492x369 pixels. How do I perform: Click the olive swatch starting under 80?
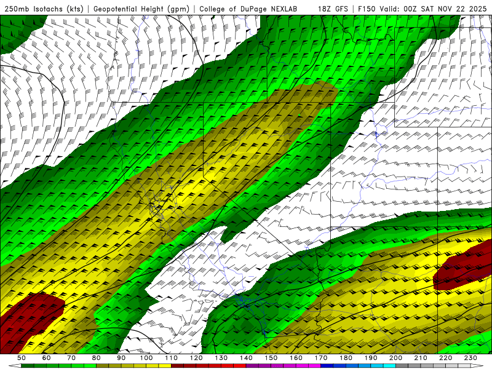pyautogui.click(x=103, y=365)
